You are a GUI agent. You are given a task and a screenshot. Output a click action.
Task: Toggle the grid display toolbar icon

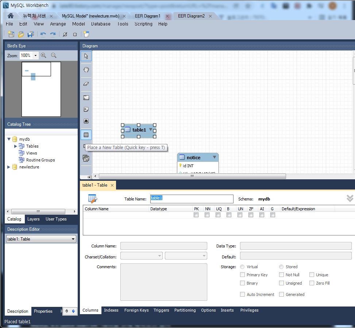(65, 34)
